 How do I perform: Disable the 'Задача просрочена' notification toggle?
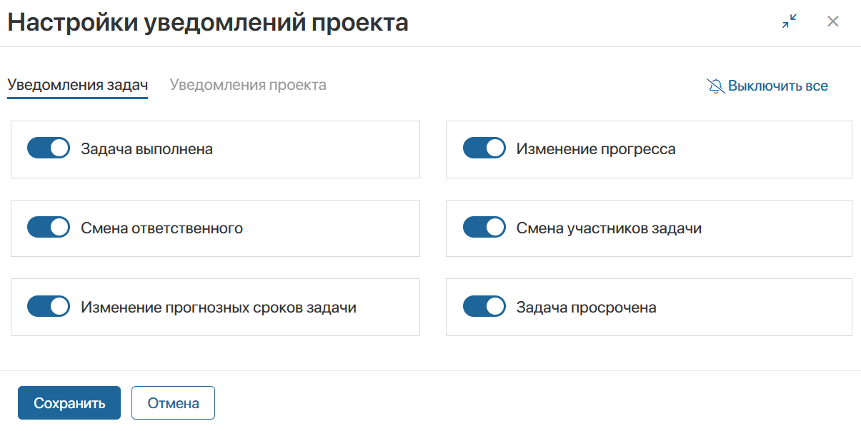[x=484, y=307]
